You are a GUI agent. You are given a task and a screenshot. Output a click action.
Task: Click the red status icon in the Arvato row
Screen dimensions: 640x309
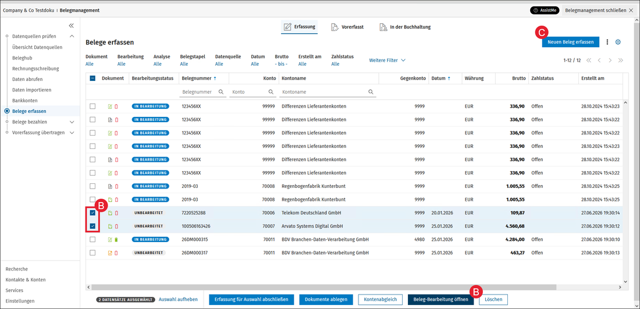point(116,226)
